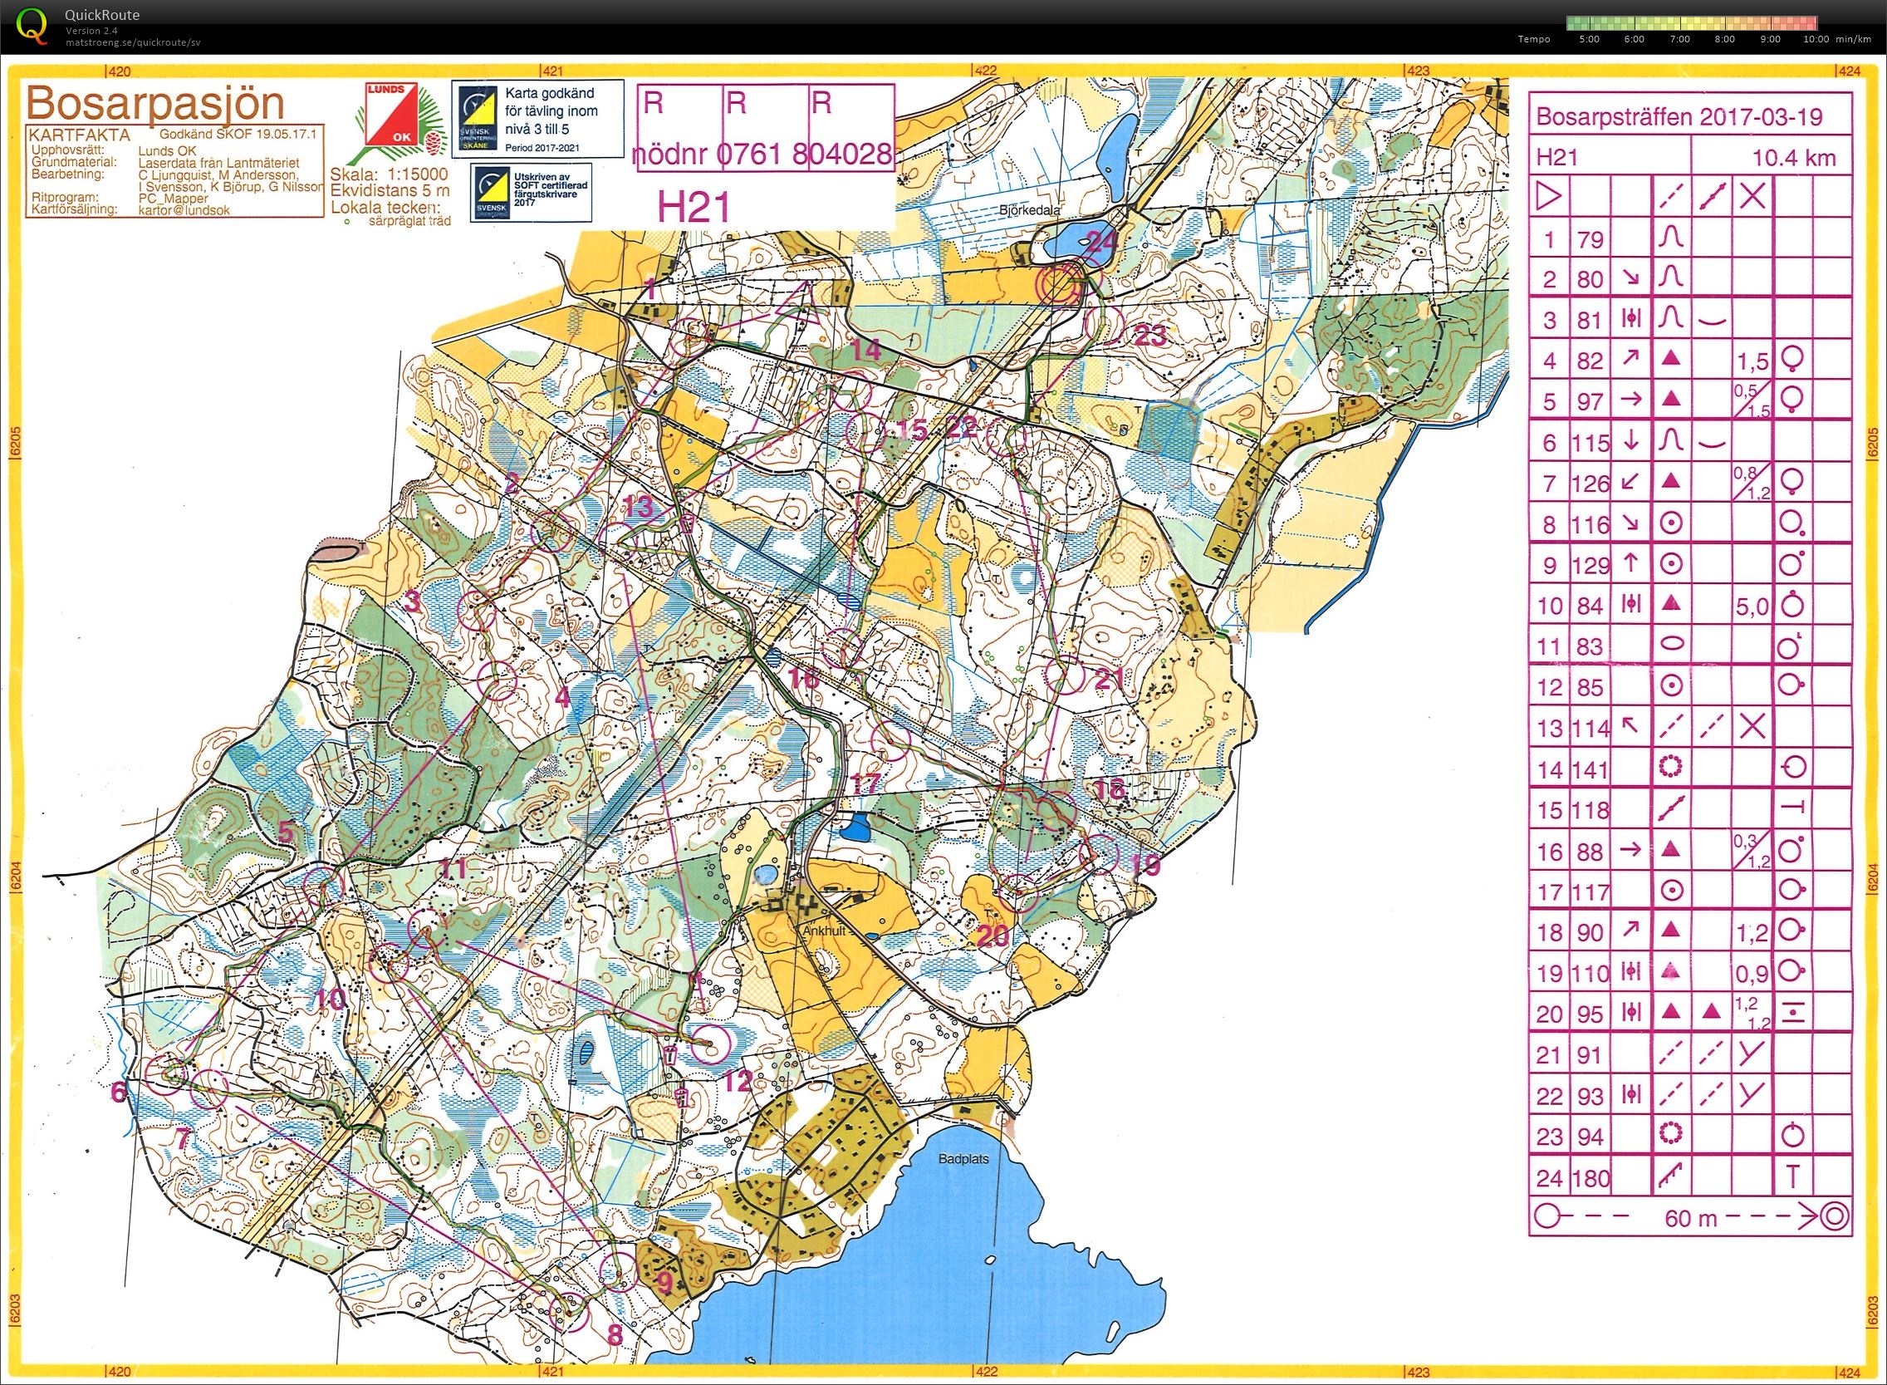Viewport: 1887px width, 1385px height.
Task: Click the code 97 cell of control 5
Action: [x=1590, y=401]
